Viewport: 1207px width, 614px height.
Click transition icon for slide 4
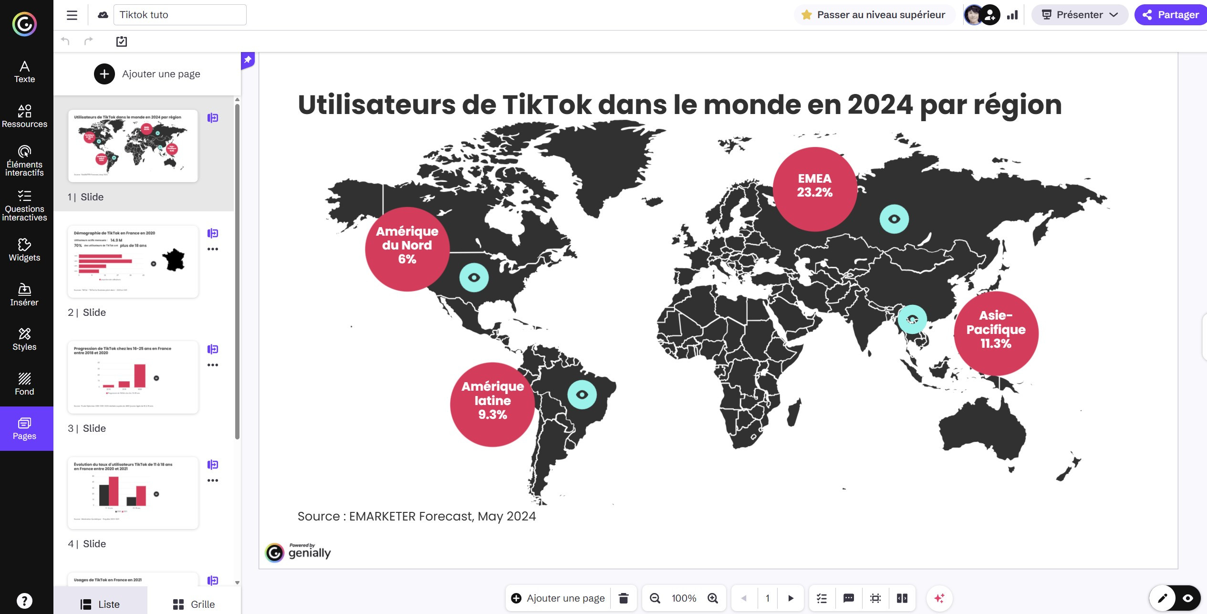(x=213, y=465)
